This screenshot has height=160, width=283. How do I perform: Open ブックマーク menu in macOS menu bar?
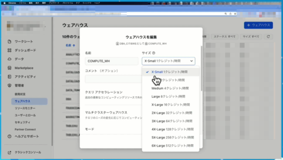54,3
